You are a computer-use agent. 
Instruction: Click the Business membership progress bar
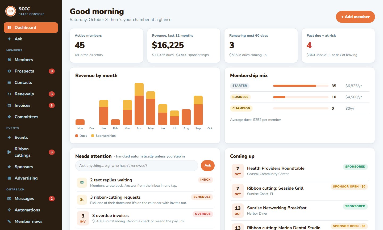(x=301, y=97)
